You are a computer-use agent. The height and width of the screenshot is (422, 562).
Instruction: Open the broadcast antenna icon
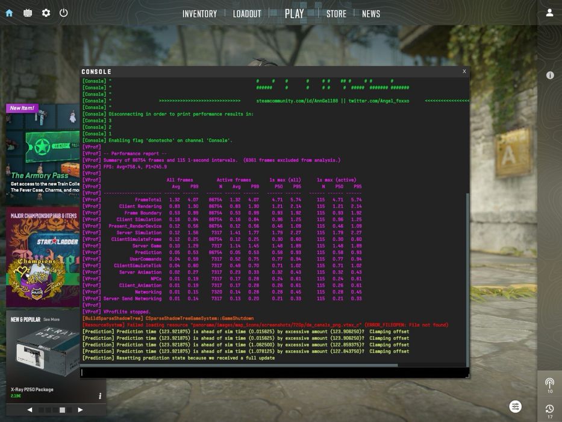[x=549, y=383]
